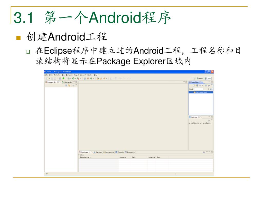The image size is (263, 197).
Task: Sort by the Description column header
Action: [x=98, y=157]
